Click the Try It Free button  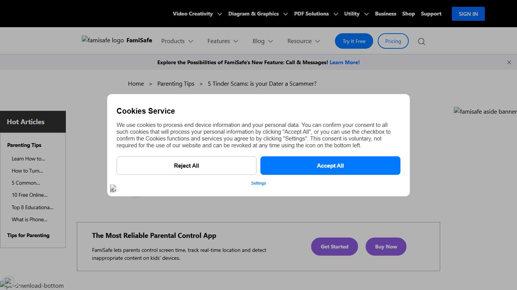coord(354,41)
